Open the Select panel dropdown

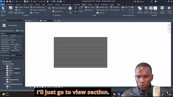point(3,15)
